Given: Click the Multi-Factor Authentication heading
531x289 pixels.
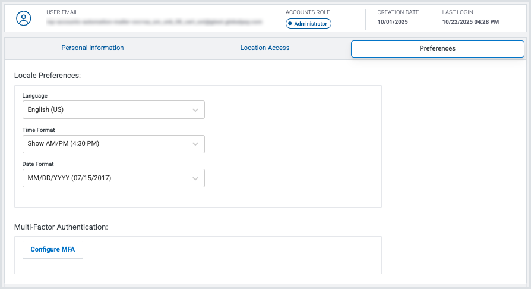Looking at the screenshot, I should point(61,227).
